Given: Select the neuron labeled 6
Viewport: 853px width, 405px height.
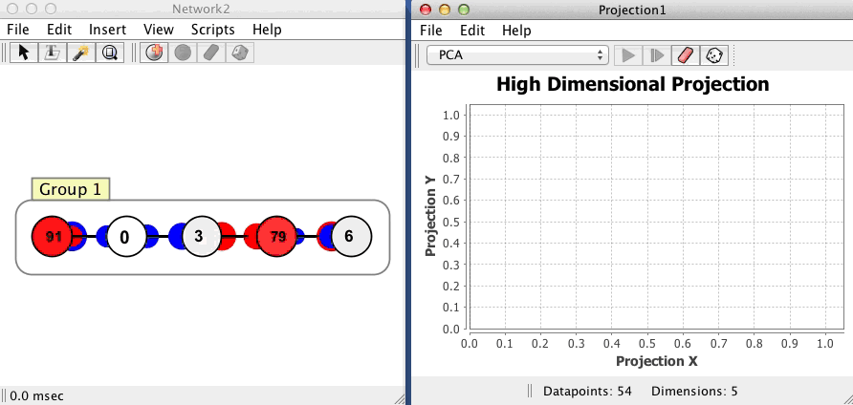Looking at the screenshot, I should coord(350,237).
